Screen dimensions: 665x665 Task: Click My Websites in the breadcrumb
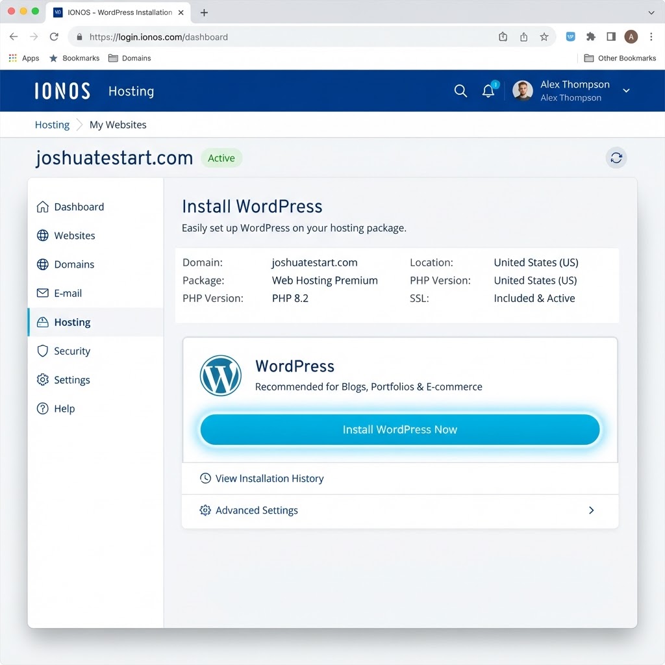118,125
